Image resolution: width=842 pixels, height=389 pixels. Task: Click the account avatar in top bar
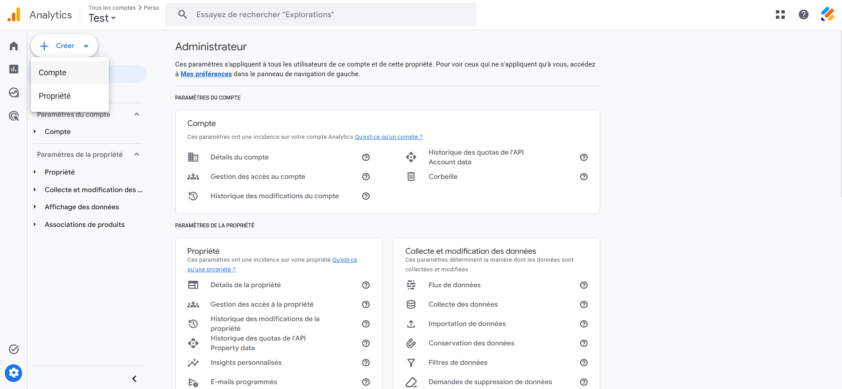[827, 15]
